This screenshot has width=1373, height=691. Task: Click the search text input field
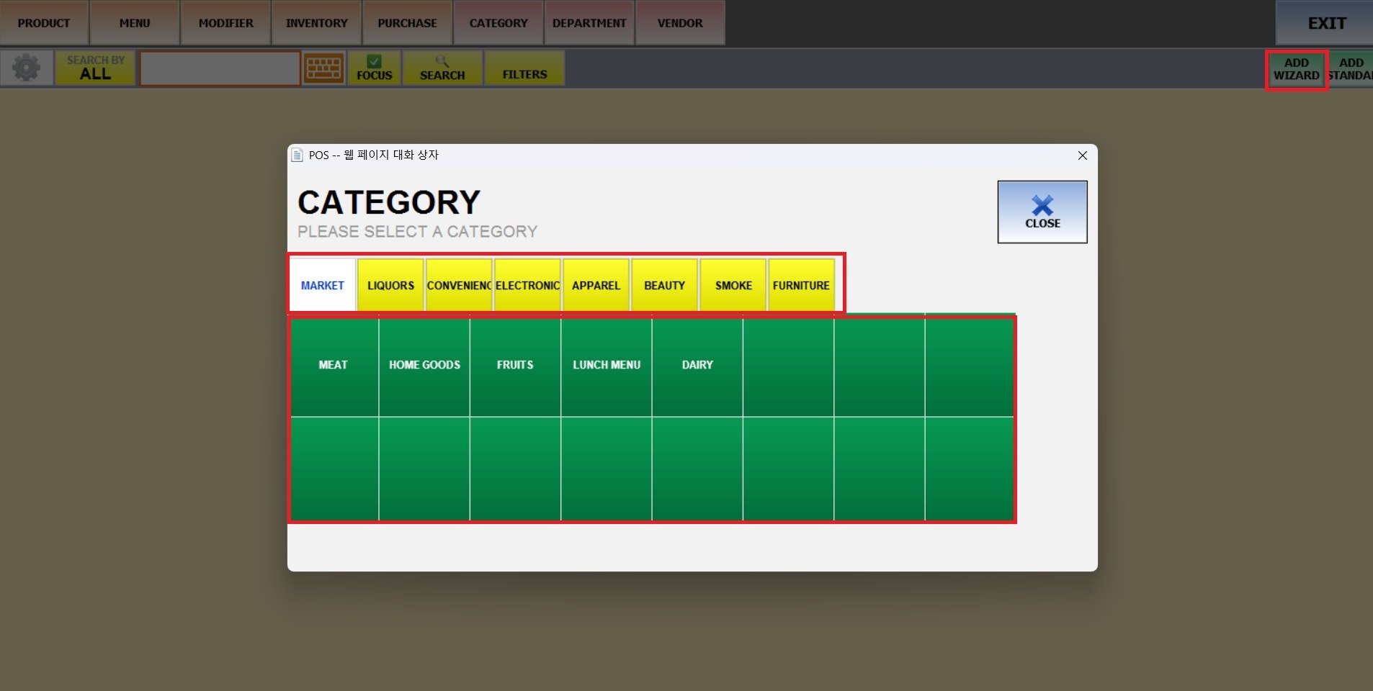(x=220, y=68)
